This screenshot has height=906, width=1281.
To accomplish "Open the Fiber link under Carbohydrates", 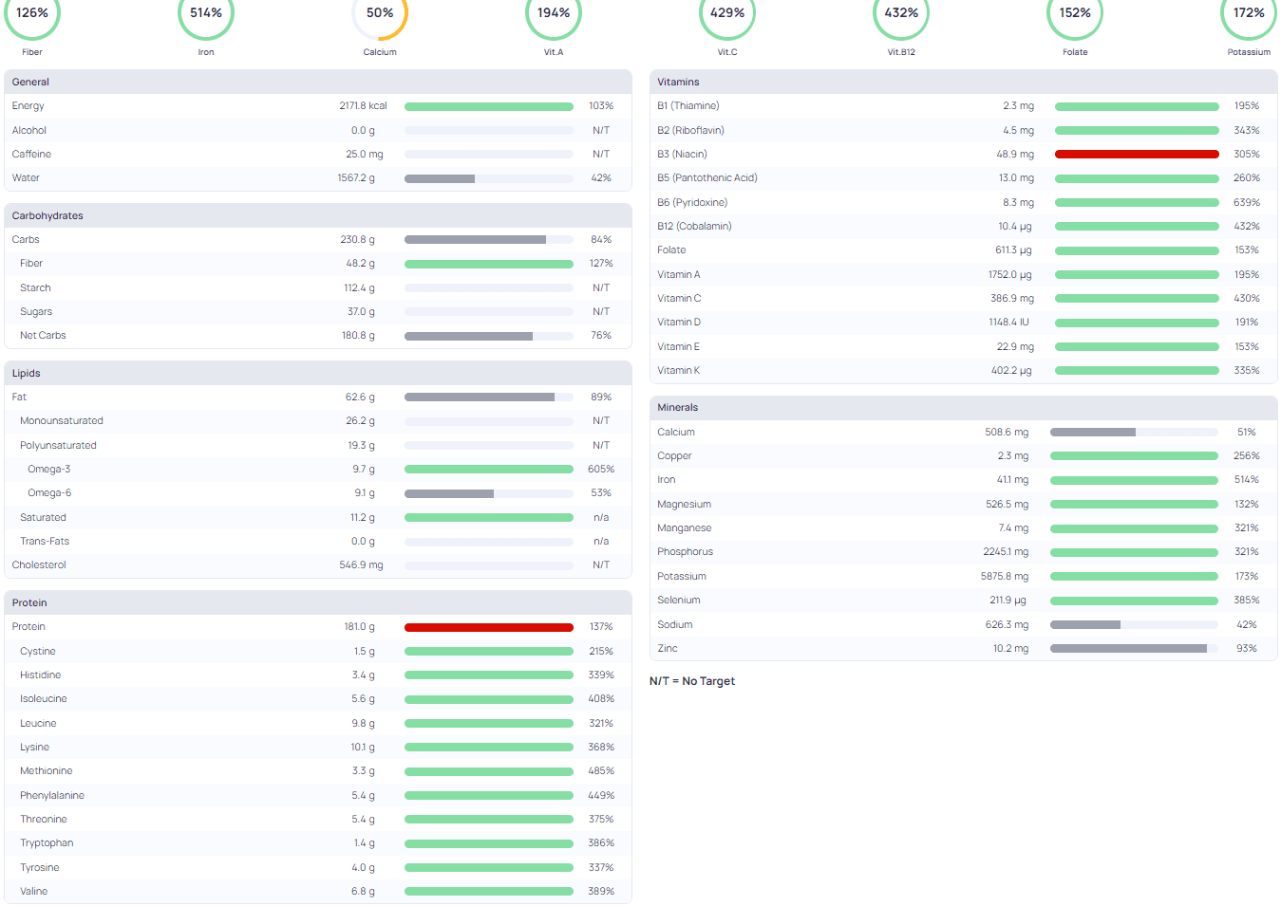I will pos(31,264).
